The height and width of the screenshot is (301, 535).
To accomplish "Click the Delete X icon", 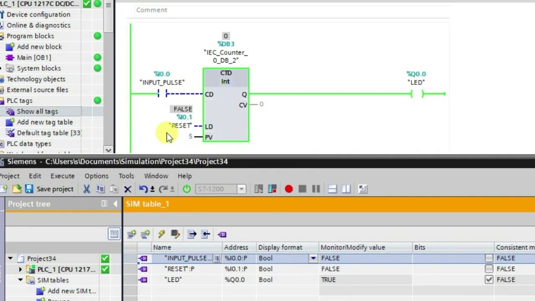I will click(x=127, y=189).
